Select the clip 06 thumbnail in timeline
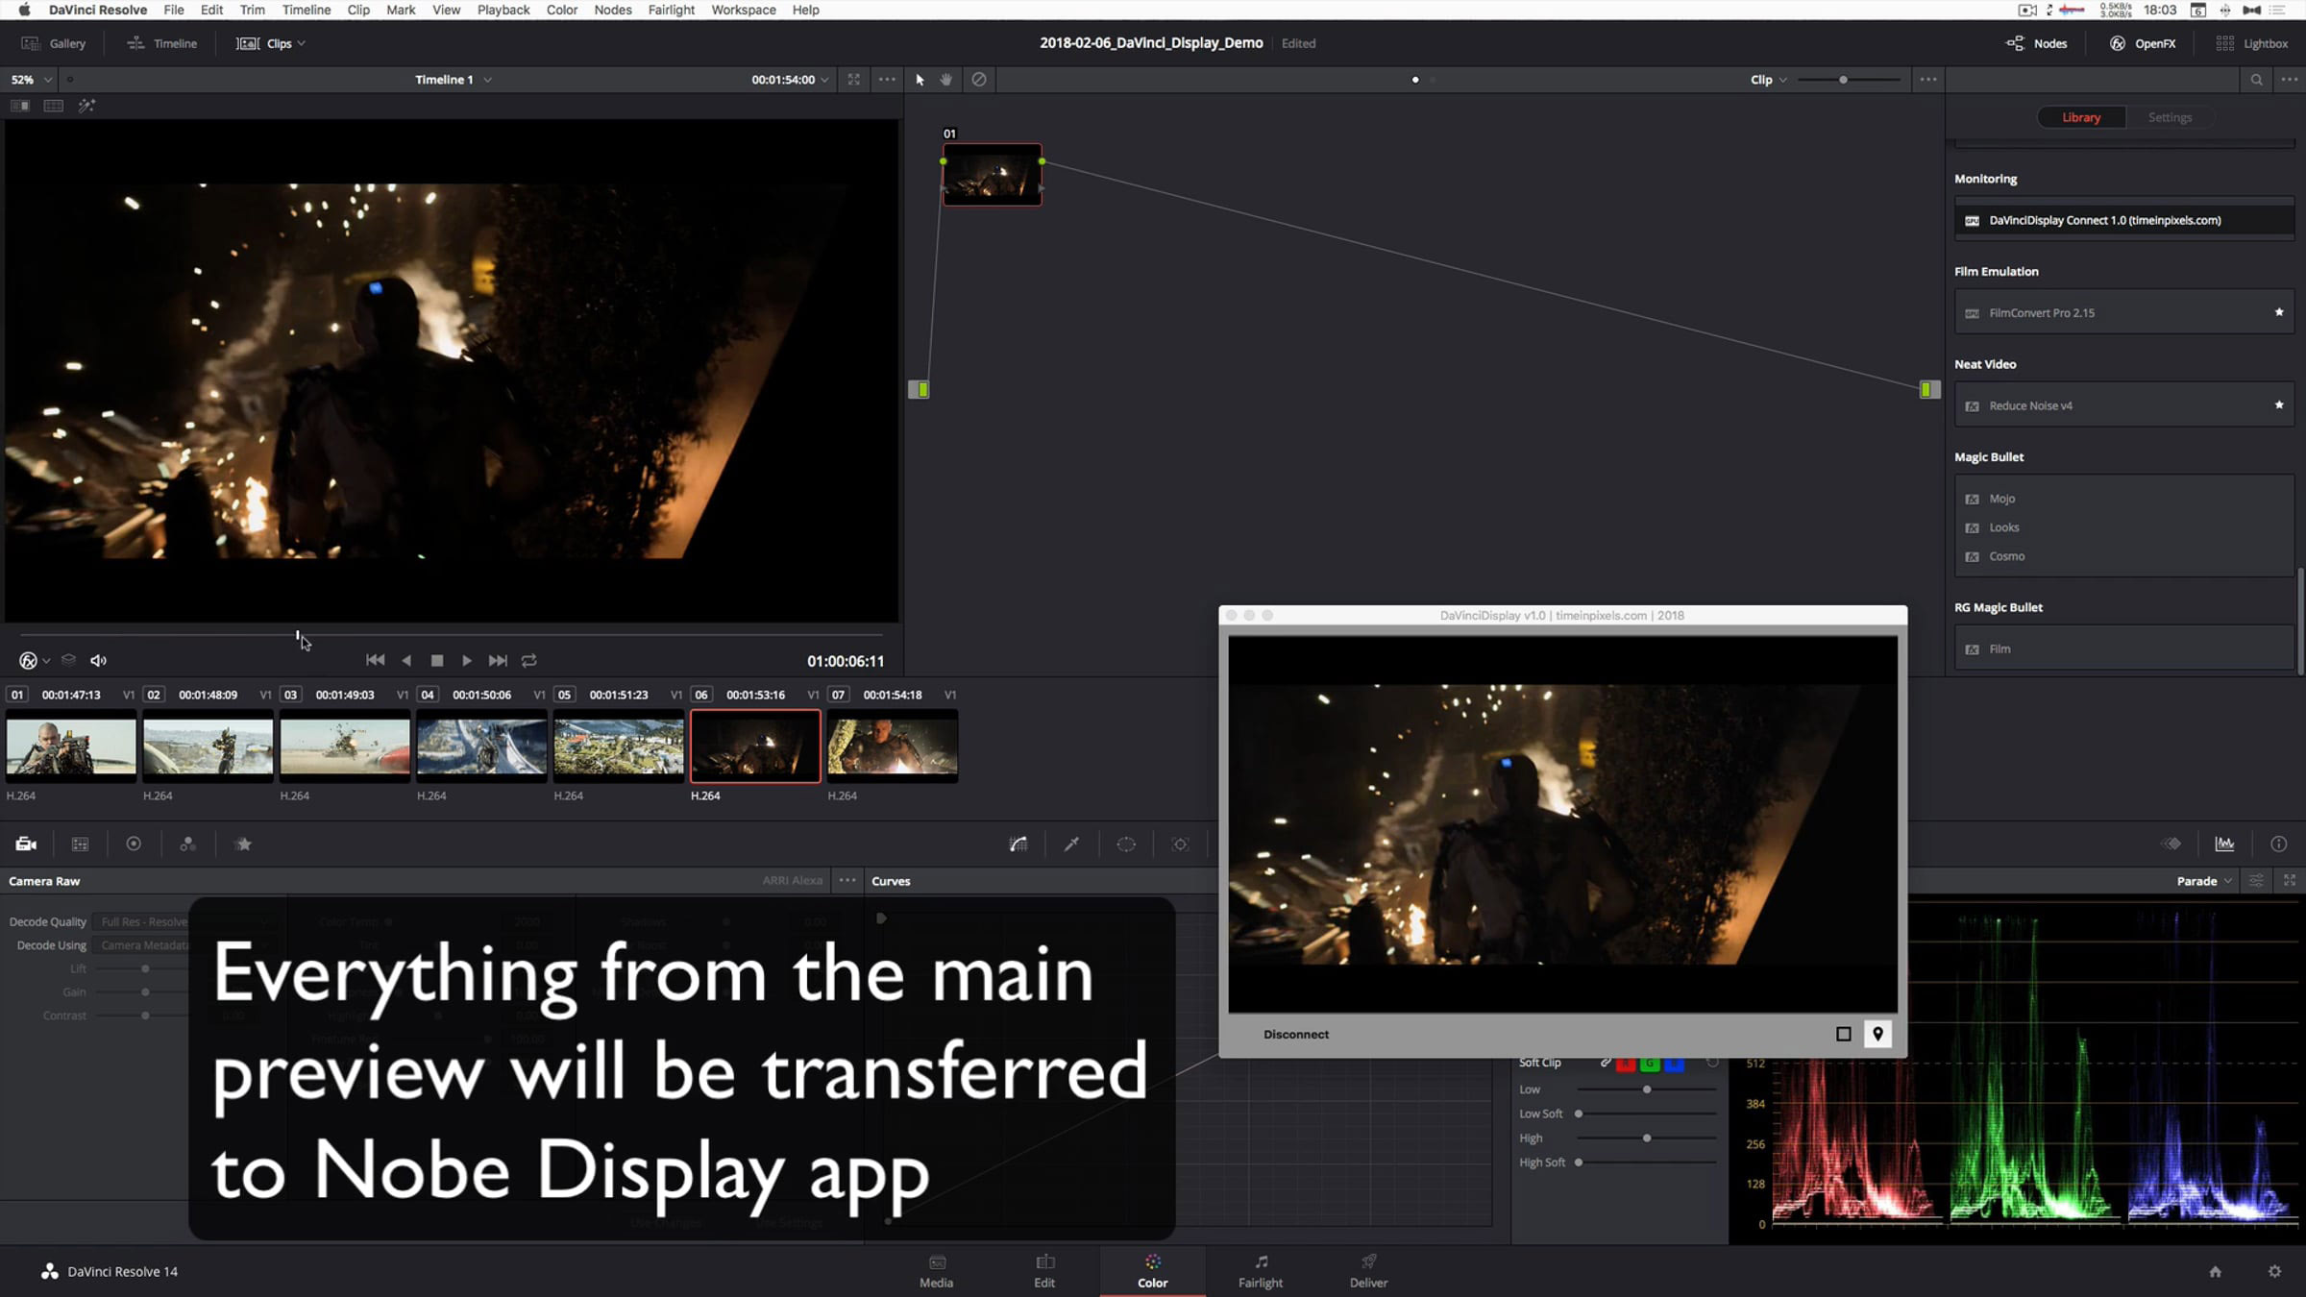 pos(755,746)
